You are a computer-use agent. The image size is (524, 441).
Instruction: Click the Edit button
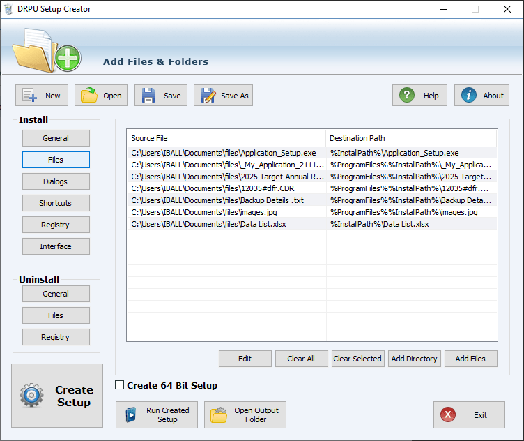[245, 359]
